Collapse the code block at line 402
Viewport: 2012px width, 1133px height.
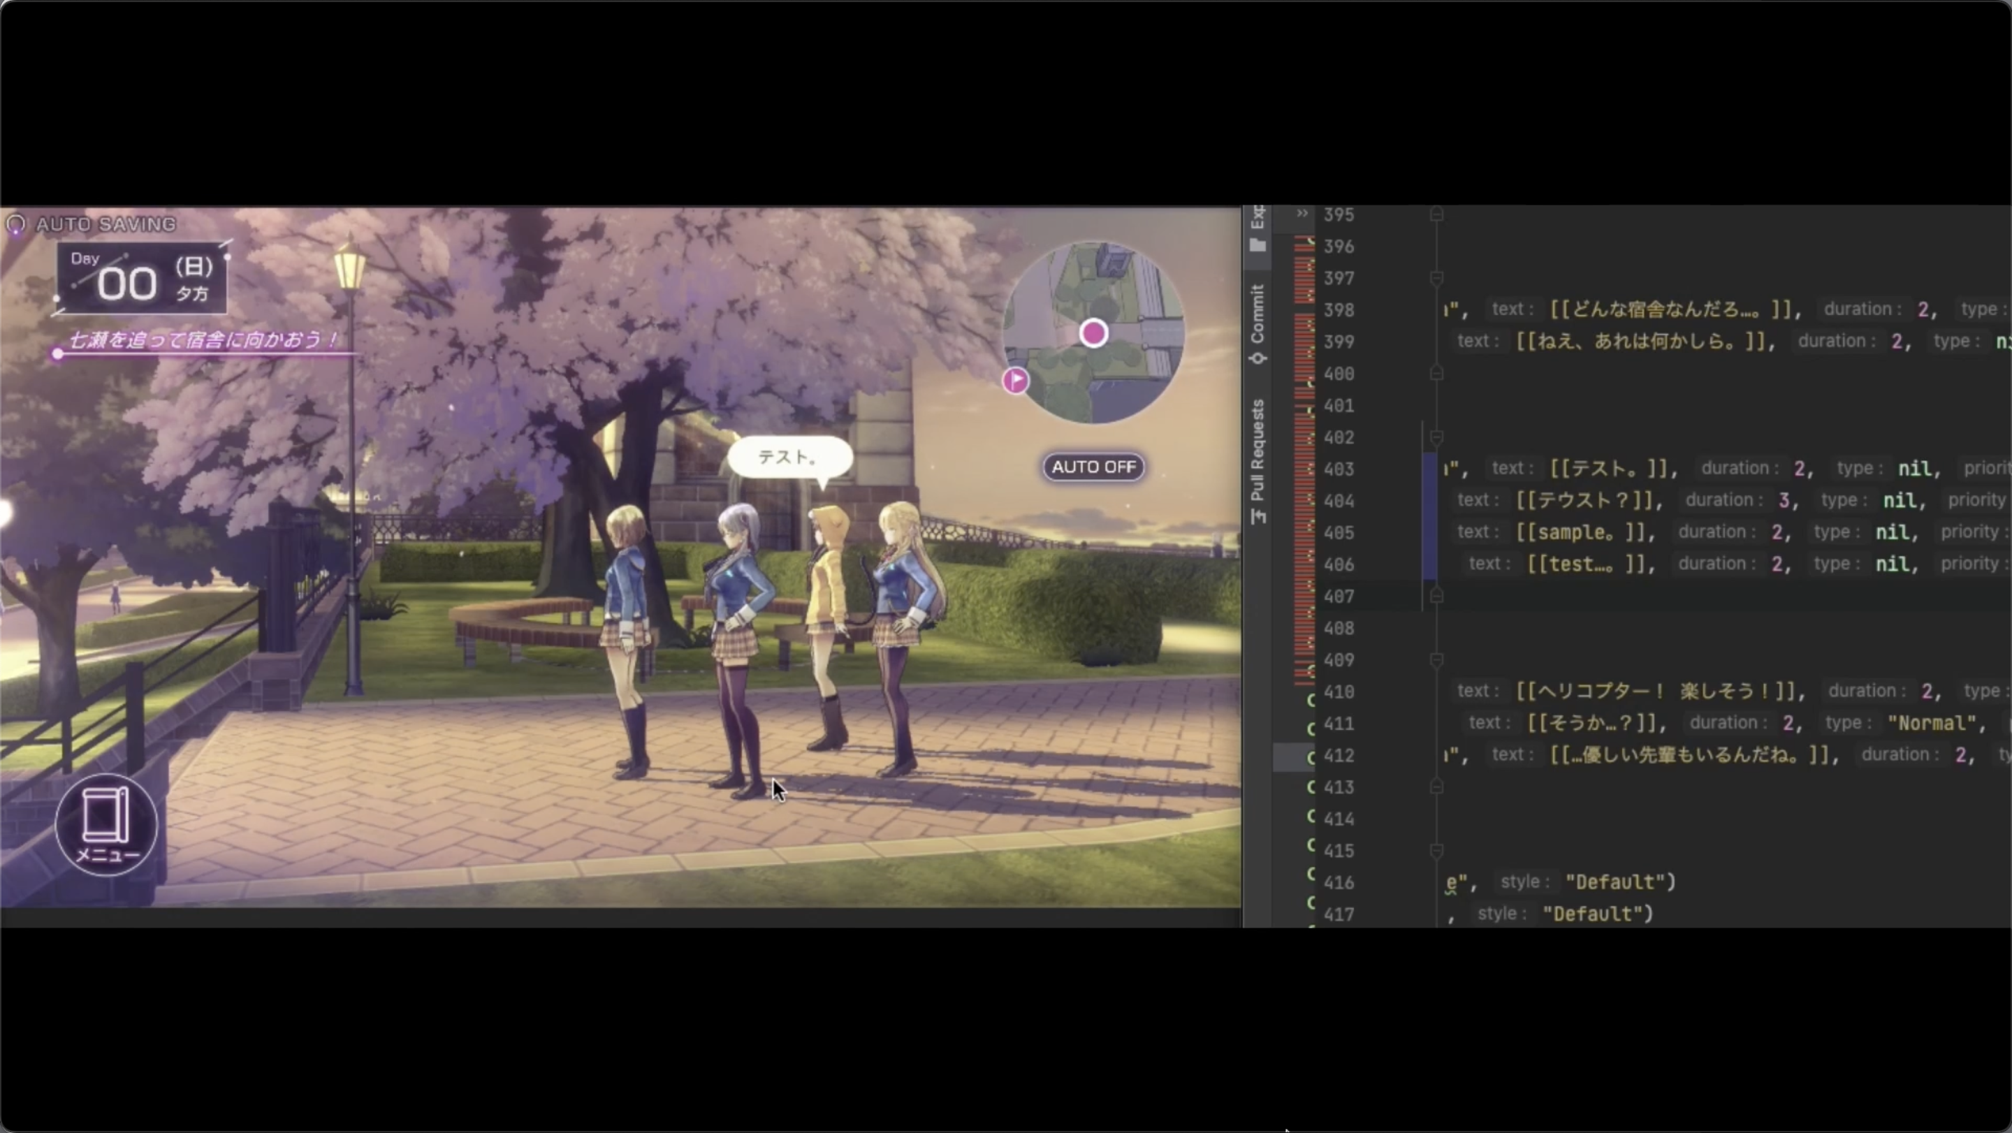[1436, 437]
